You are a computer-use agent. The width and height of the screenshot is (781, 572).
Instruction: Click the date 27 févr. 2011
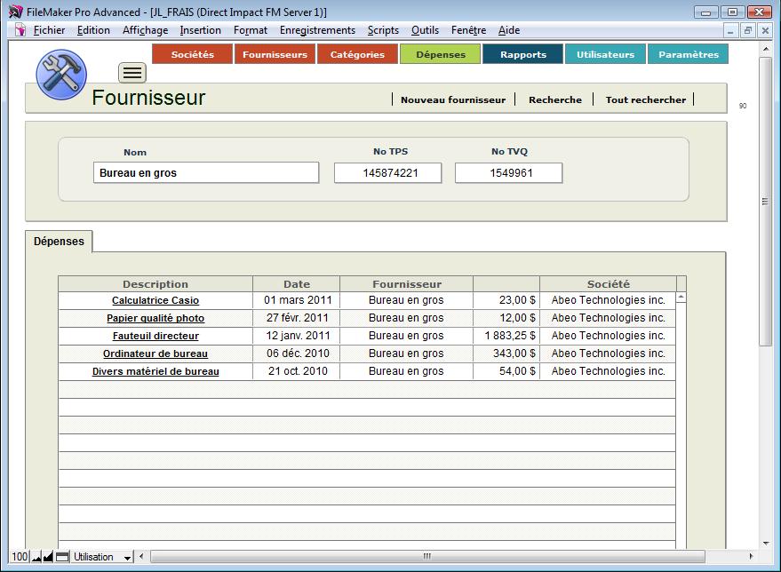pos(298,318)
